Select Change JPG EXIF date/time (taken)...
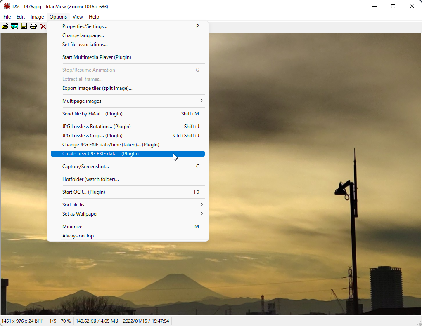Image resolution: width=422 pixels, height=326 pixels. click(x=128, y=145)
